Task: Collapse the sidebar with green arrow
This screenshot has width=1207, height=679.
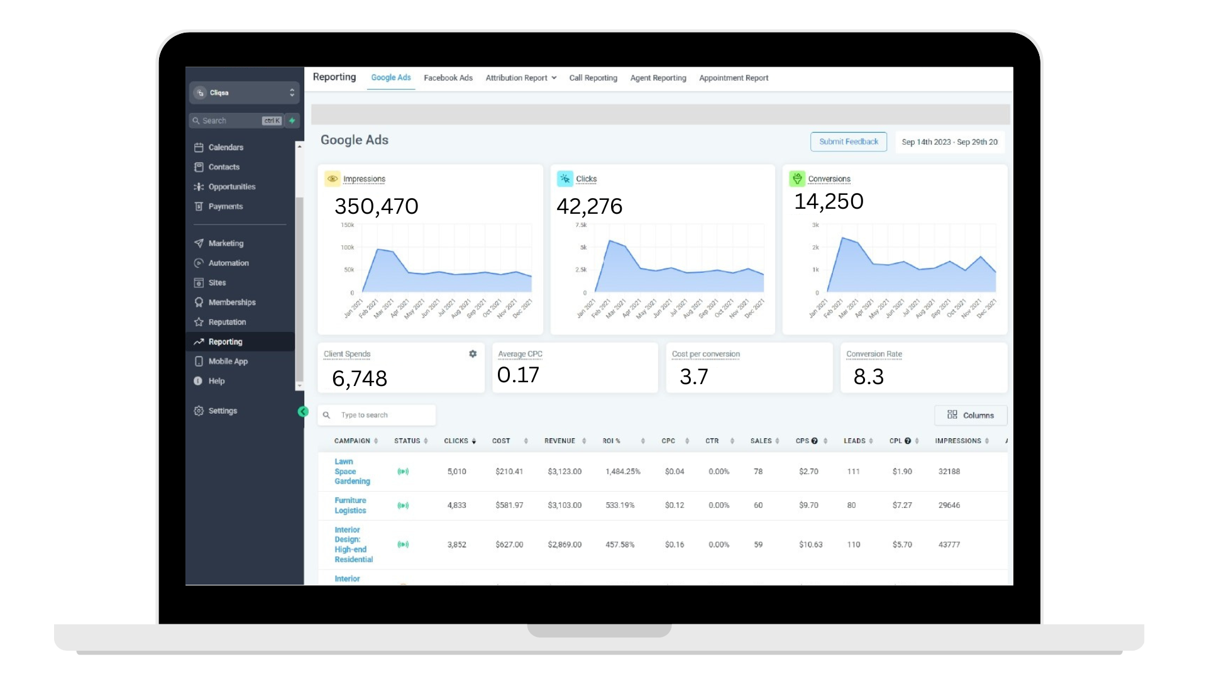Action: pyautogui.click(x=303, y=412)
